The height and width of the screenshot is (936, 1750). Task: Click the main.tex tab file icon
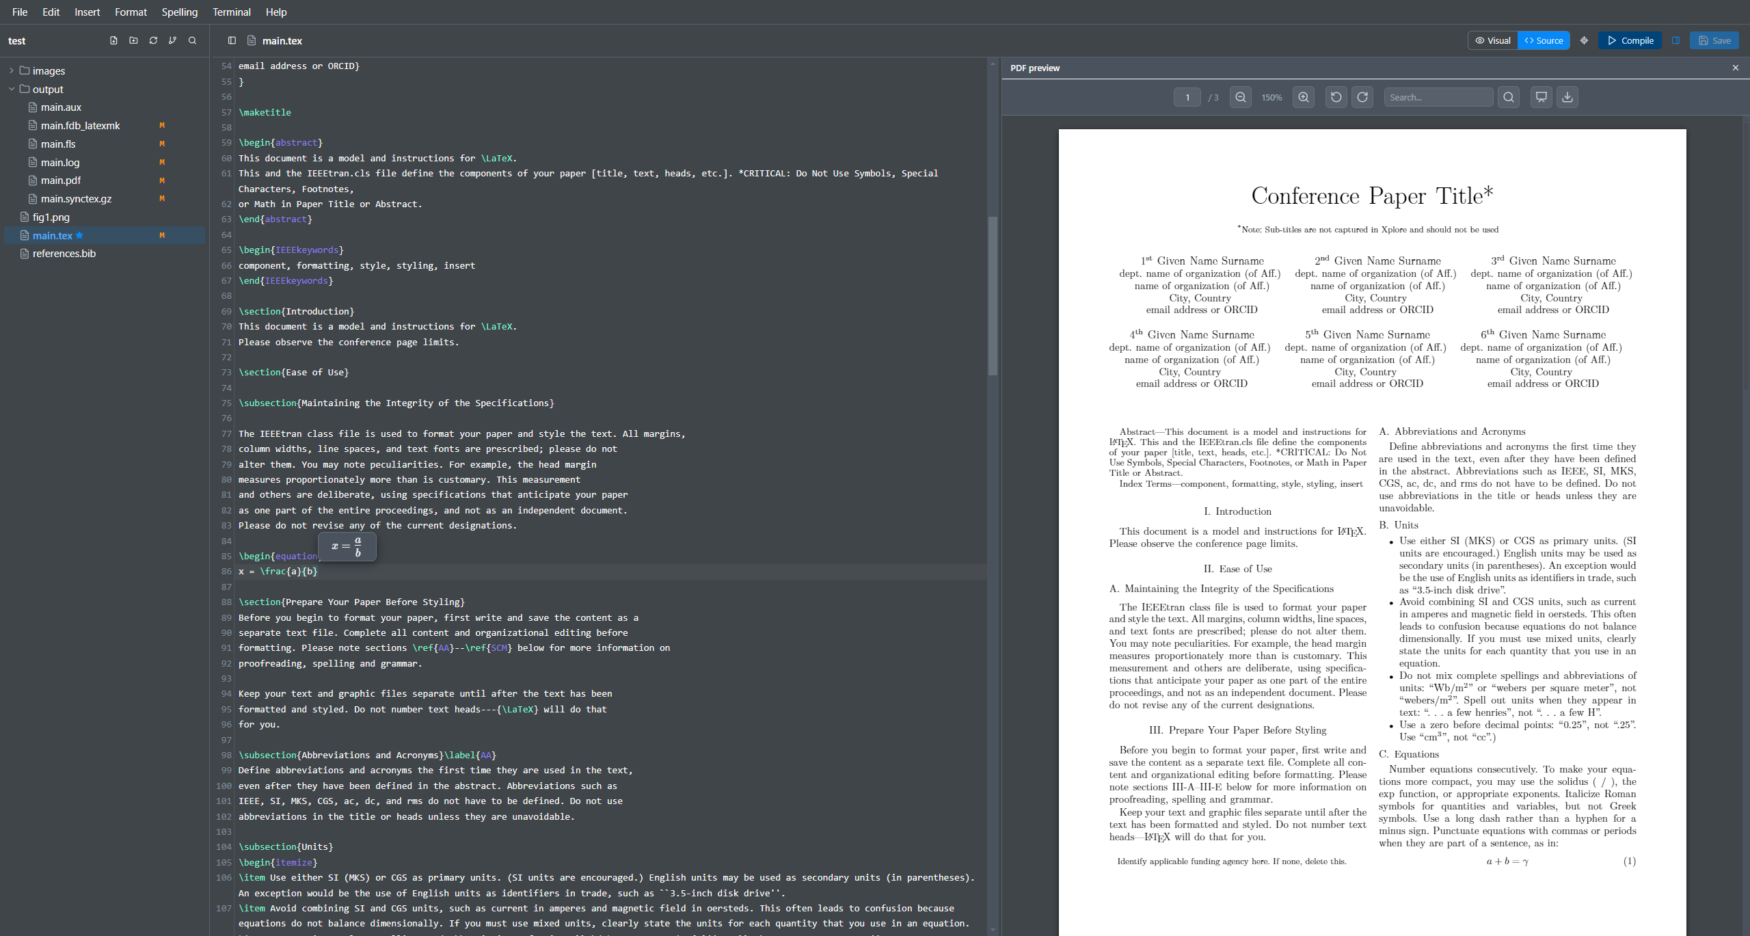[252, 40]
